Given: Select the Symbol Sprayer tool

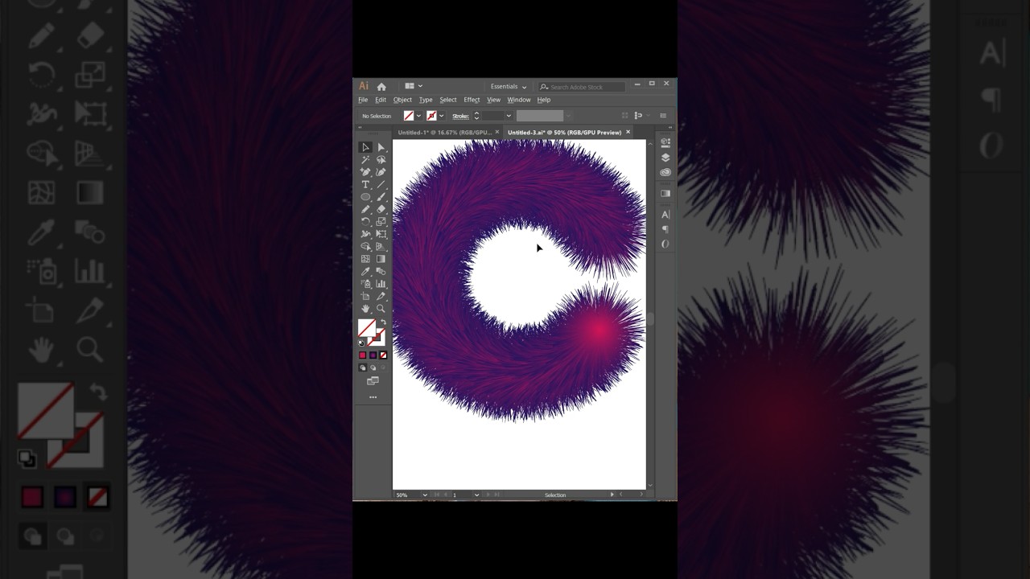Looking at the screenshot, I should coord(365,284).
